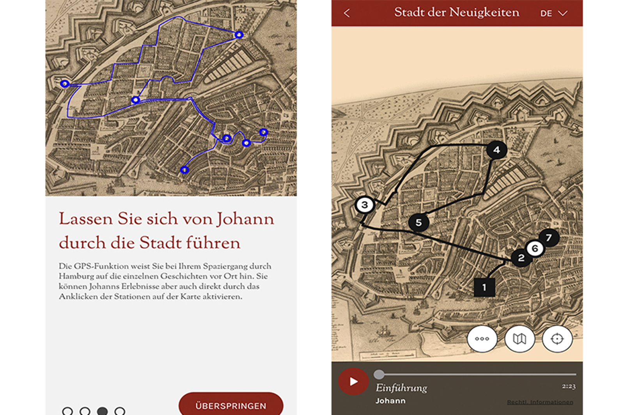Tap station 7 marker on map
This screenshot has width=624, height=415.
pyautogui.click(x=549, y=237)
